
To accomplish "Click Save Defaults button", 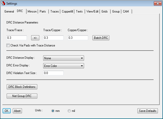I will [147, 111].
